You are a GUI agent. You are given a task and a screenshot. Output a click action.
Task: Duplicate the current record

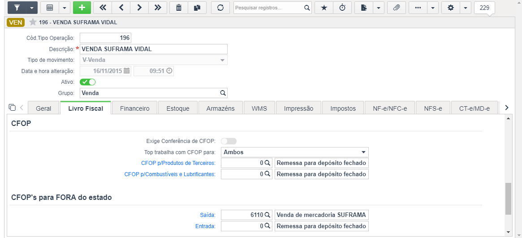click(x=197, y=8)
